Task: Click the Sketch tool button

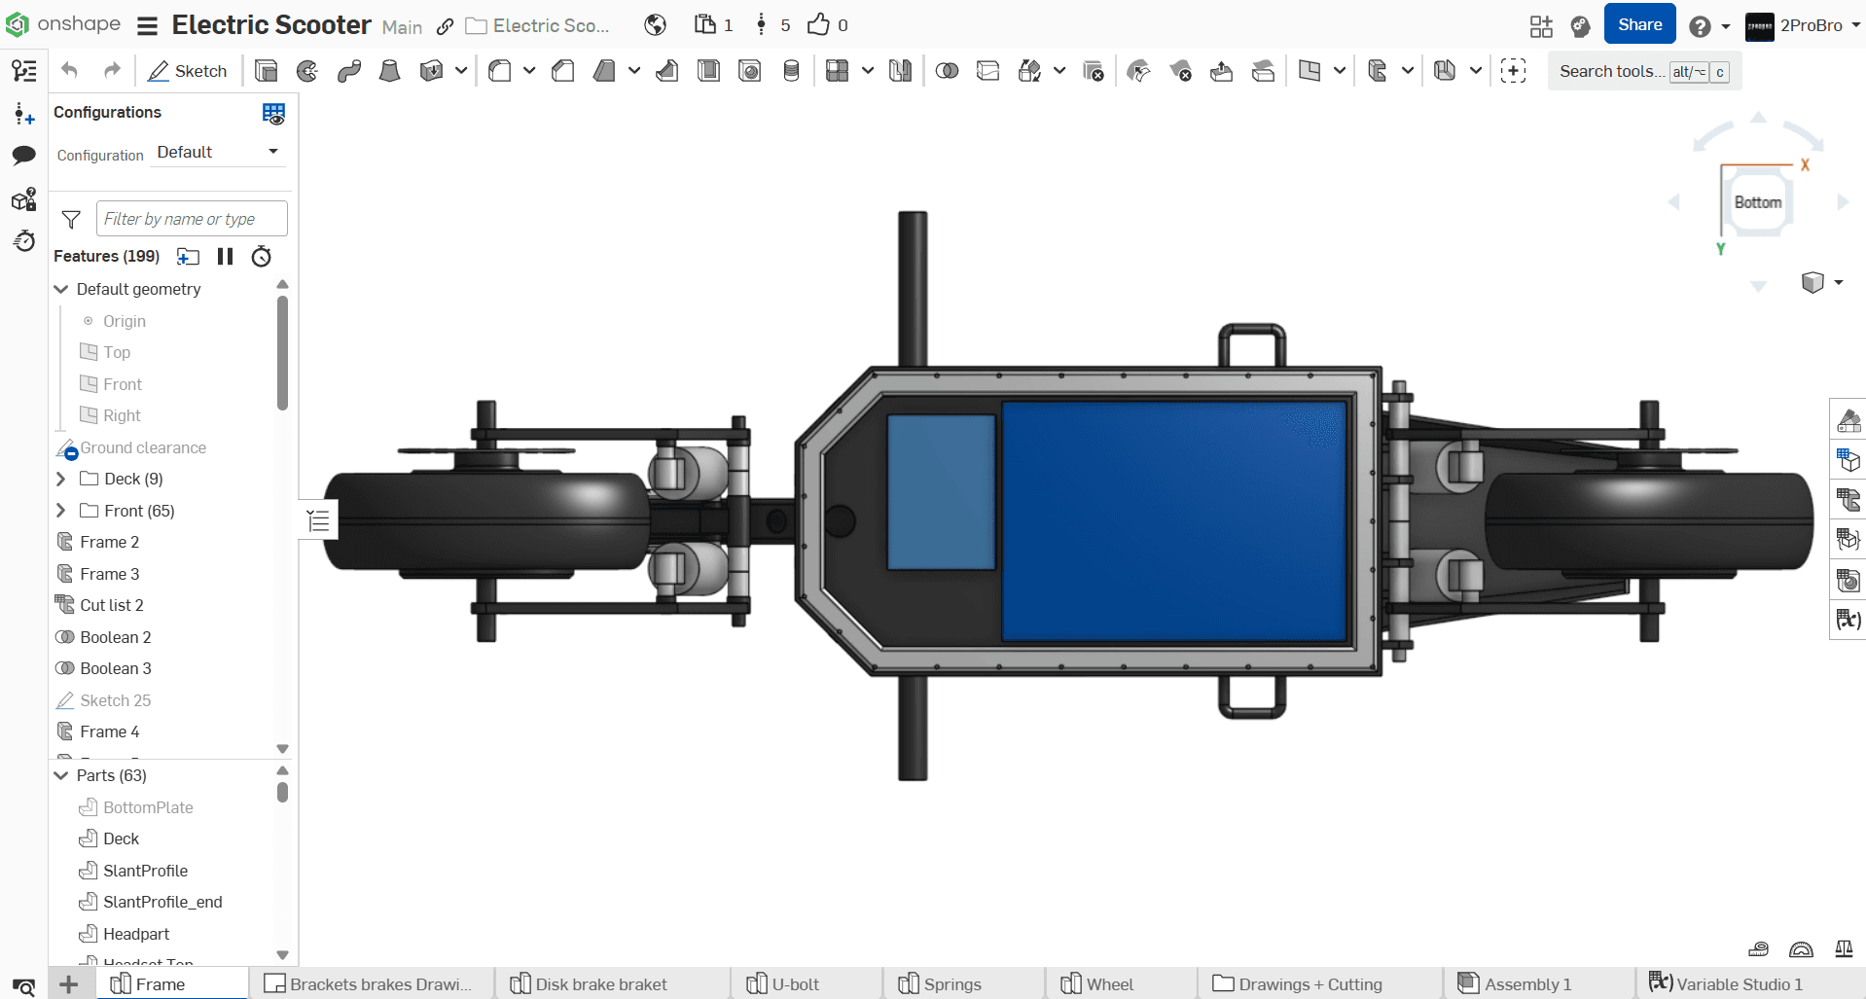Action: click(187, 71)
